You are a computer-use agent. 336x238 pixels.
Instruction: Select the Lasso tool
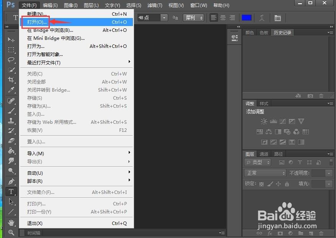point(11,60)
